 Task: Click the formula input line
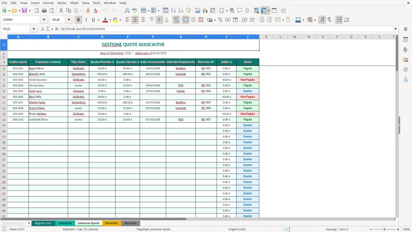(226, 29)
